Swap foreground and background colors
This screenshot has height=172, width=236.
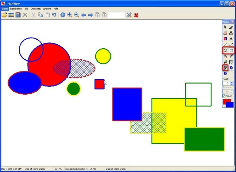pyautogui.click(x=233, y=100)
